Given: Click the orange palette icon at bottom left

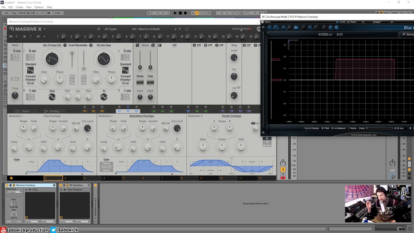Looking at the screenshot, I should (x=11, y=178).
